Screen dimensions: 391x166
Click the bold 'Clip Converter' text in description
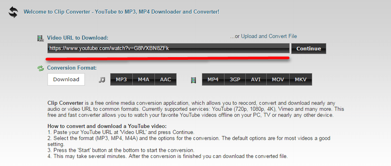(x=65, y=103)
